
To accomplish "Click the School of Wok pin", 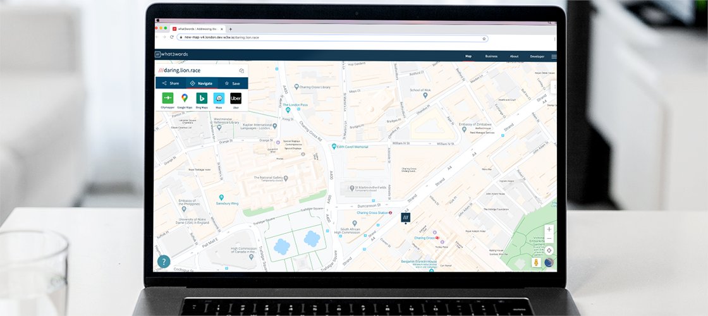I will (425, 95).
